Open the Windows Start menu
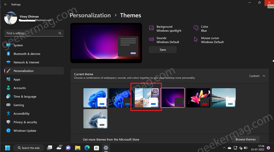274x152 pixels. point(8,148)
